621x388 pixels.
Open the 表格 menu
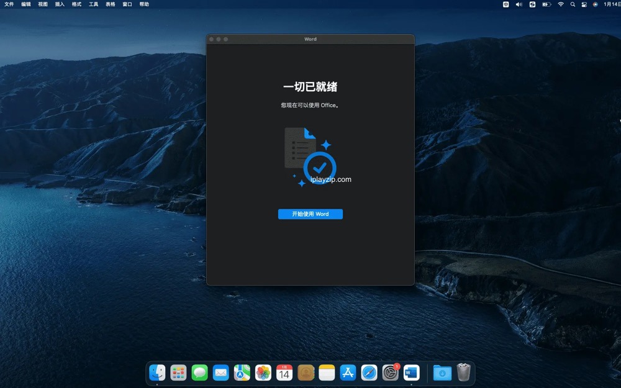point(111,4)
